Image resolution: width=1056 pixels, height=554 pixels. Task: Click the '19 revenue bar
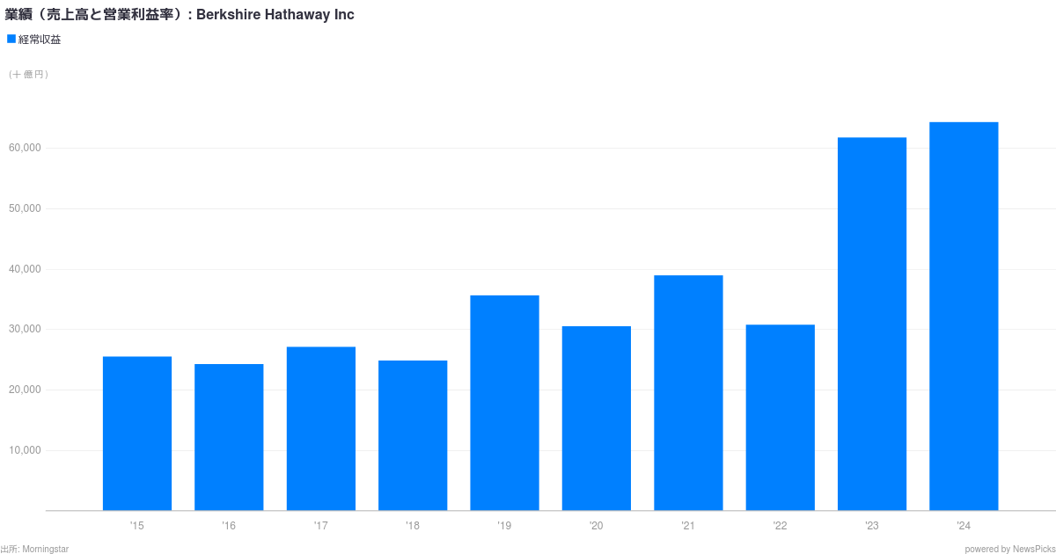pyautogui.click(x=504, y=403)
